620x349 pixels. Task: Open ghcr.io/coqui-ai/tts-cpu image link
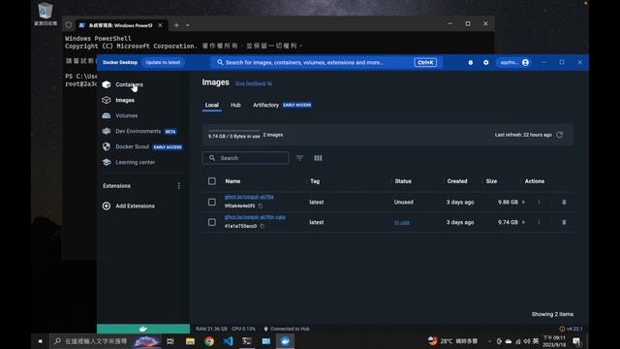(255, 217)
